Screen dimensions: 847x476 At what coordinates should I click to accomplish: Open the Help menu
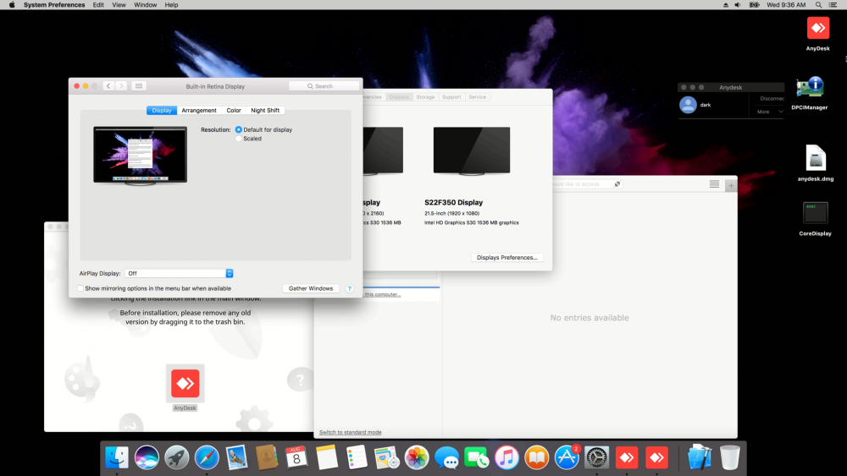(x=171, y=5)
